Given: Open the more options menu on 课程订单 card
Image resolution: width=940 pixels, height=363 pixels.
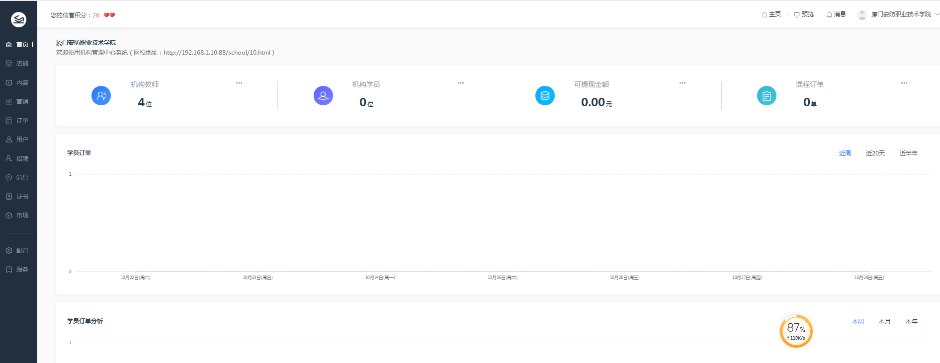Looking at the screenshot, I should (904, 83).
